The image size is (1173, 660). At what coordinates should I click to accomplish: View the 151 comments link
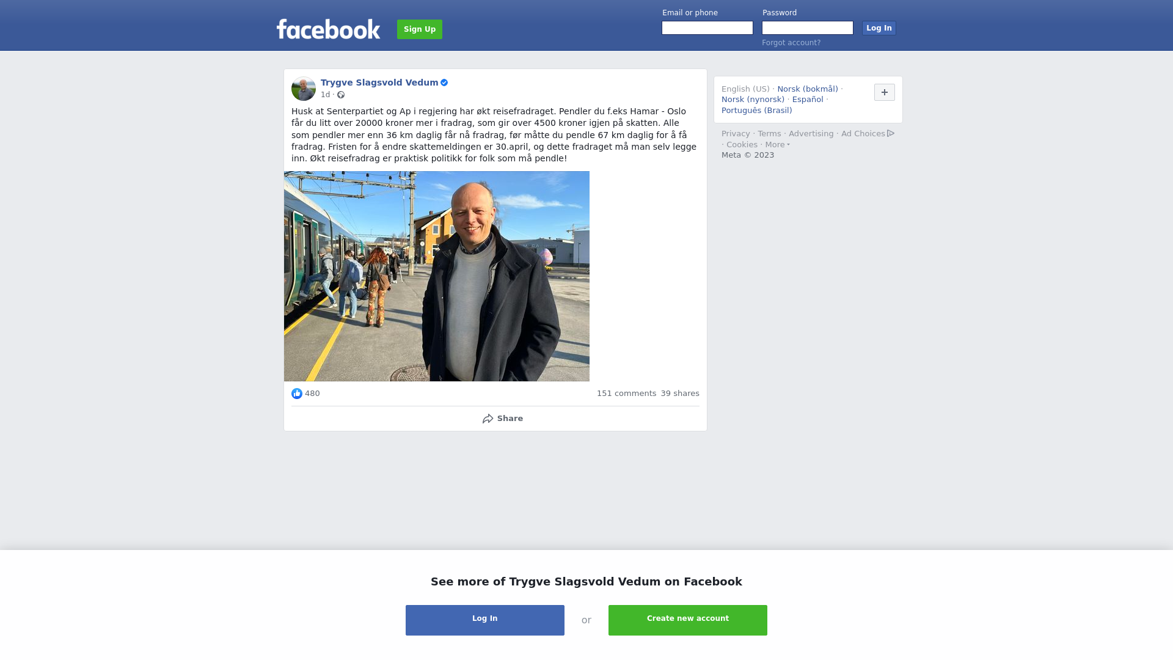point(626,394)
